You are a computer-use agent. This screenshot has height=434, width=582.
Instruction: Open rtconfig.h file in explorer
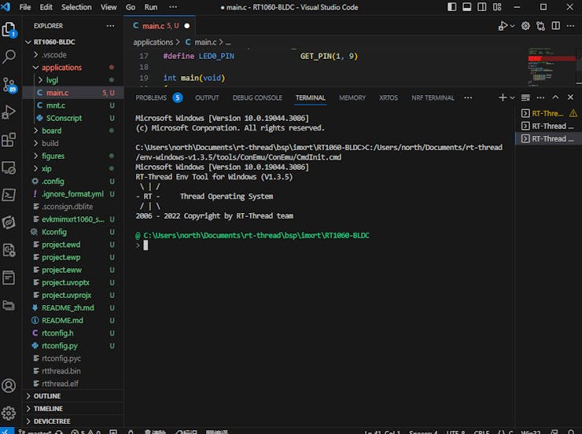pyautogui.click(x=57, y=333)
